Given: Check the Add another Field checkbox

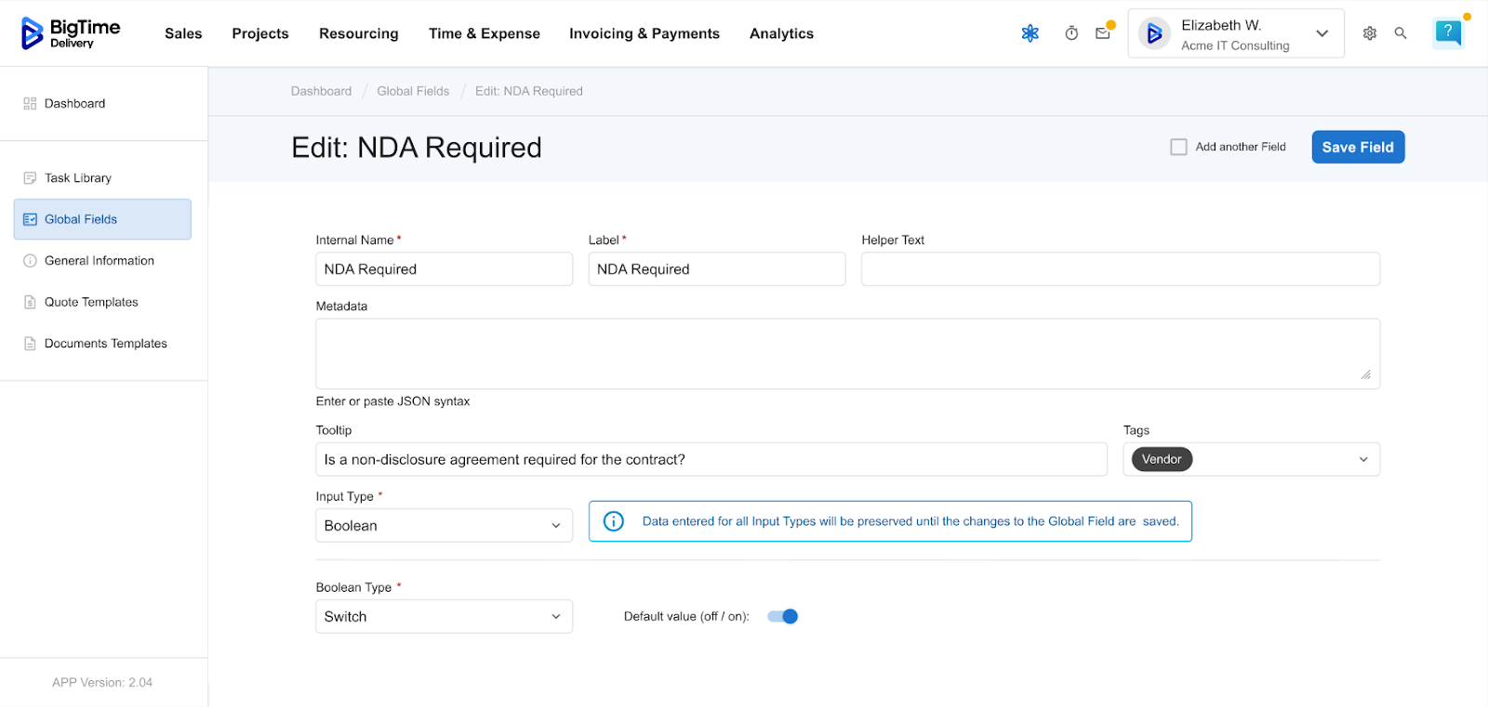Looking at the screenshot, I should tap(1178, 147).
